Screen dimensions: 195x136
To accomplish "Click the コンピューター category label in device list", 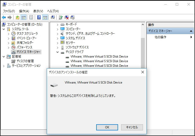I will coord(73,29).
